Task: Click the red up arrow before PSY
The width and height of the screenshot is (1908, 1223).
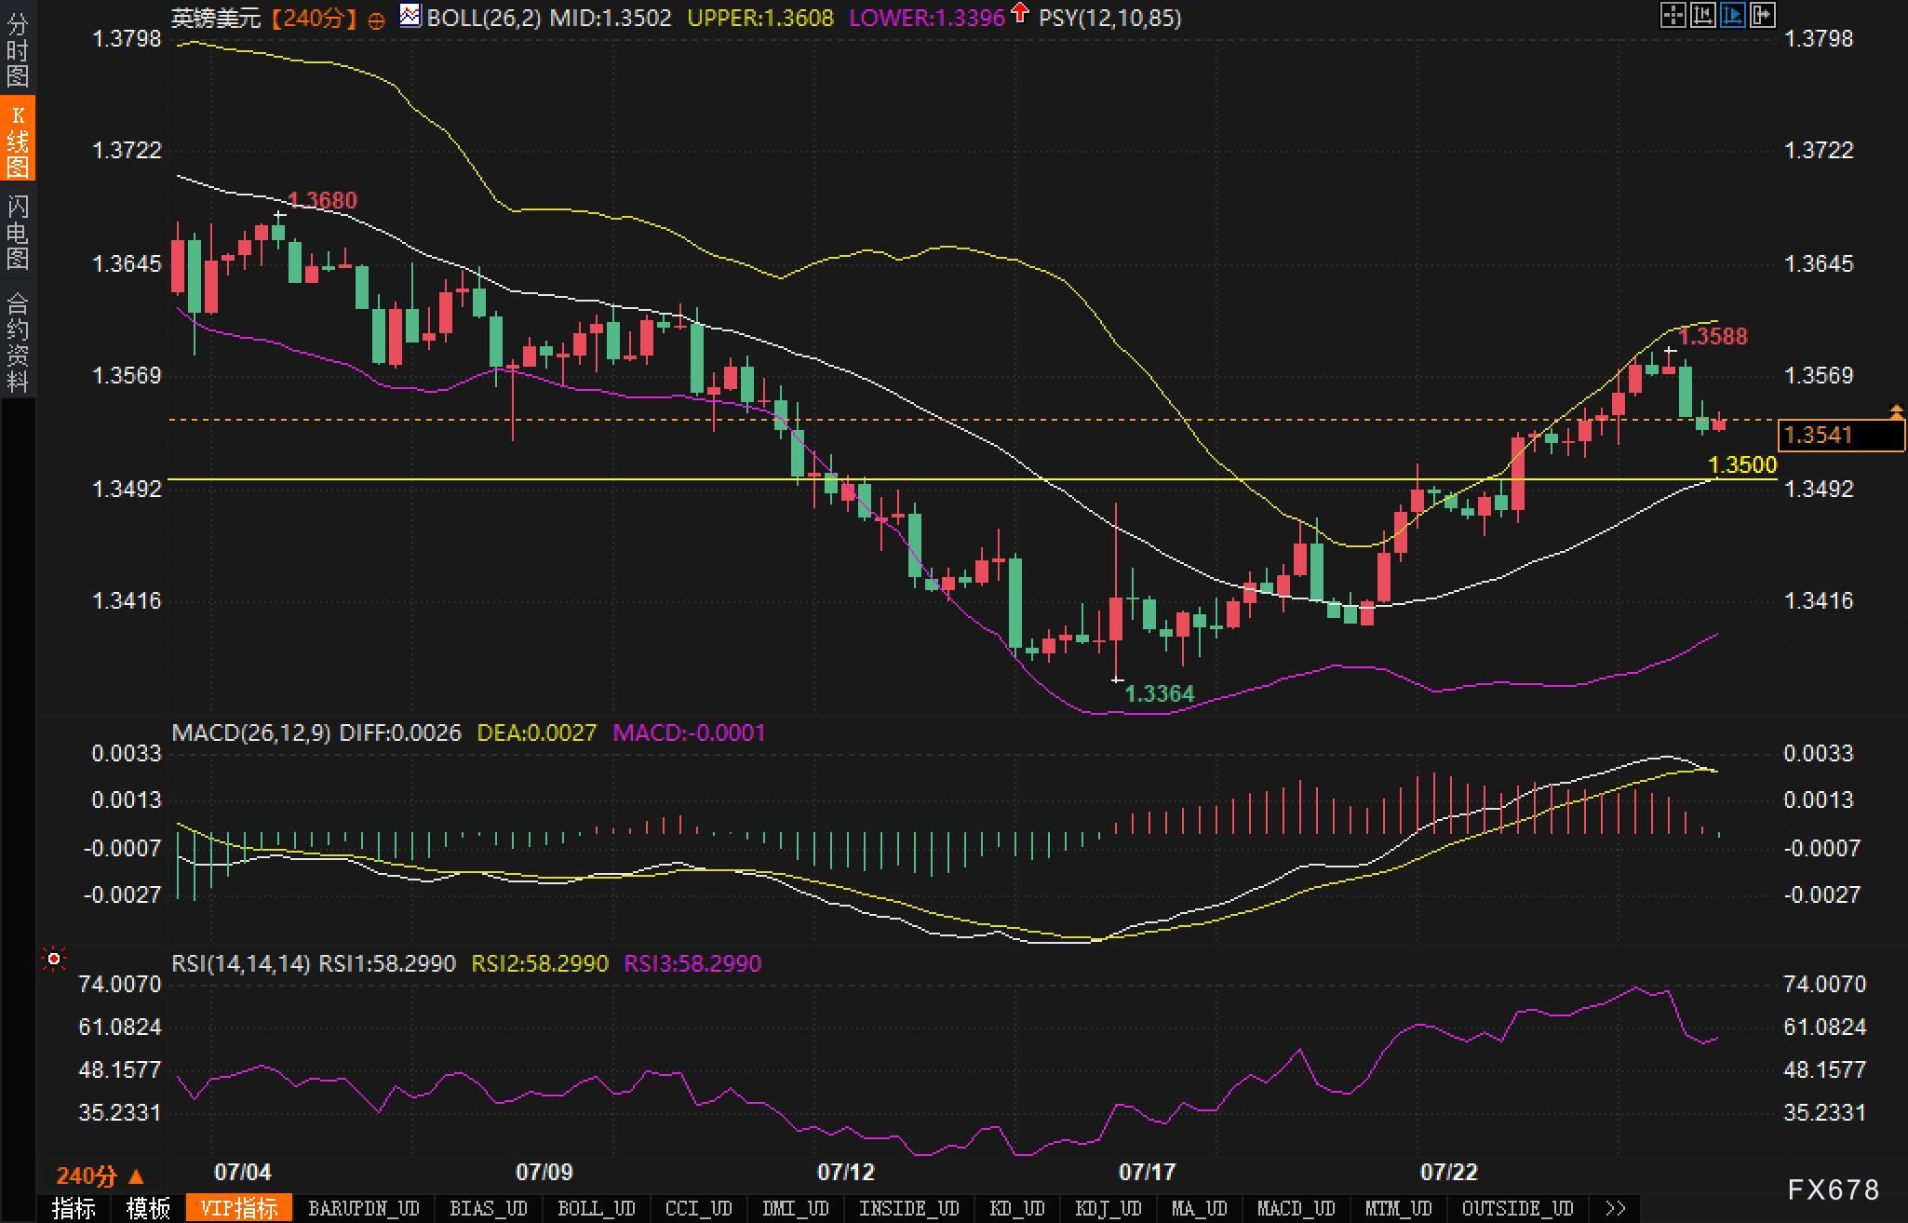Action: click(x=1020, y=13)
